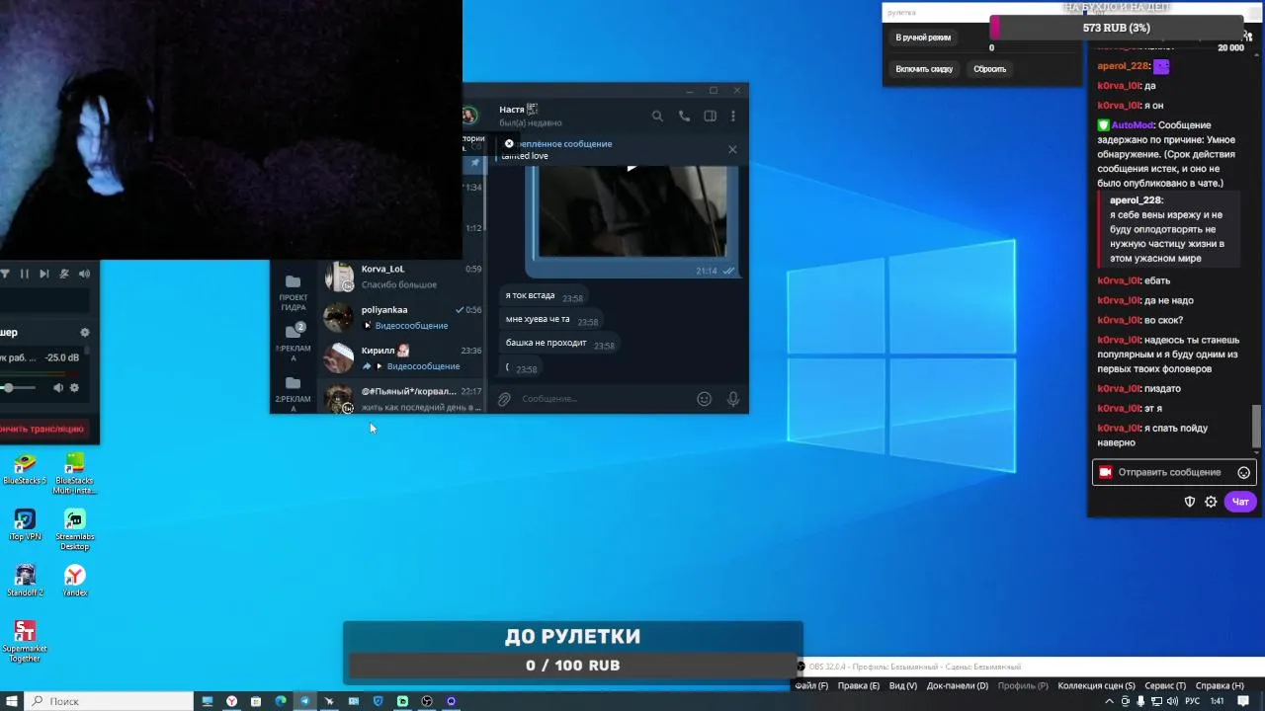Viewport: 1265px width, 711px height.
Task: Open the chat settings gear
Action: (x=1211, y=502)
